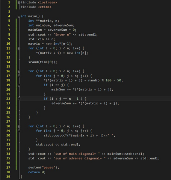Click the <ctime> include header

click(45, 7)
